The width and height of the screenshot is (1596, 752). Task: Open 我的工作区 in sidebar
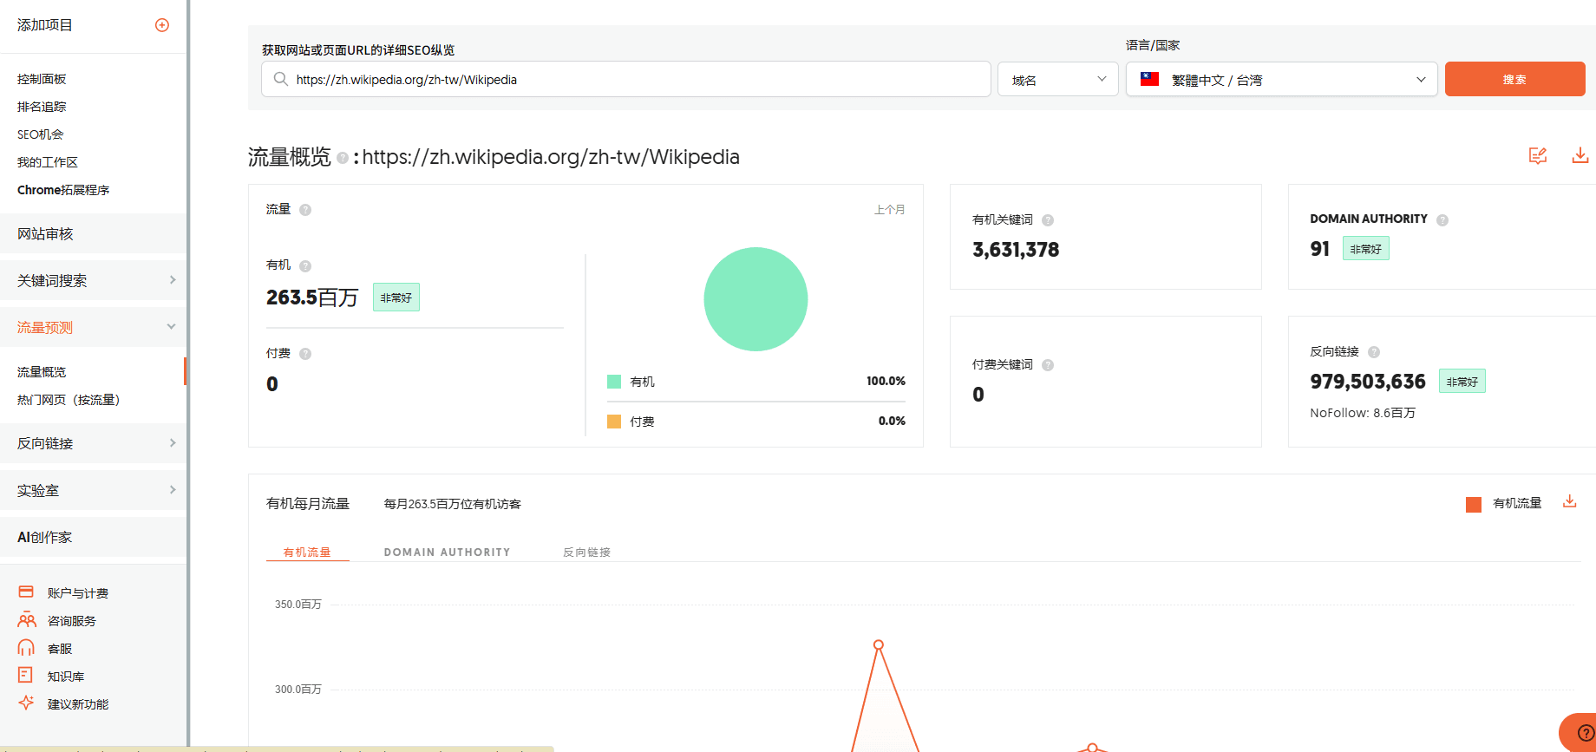(x=48, y=162)
